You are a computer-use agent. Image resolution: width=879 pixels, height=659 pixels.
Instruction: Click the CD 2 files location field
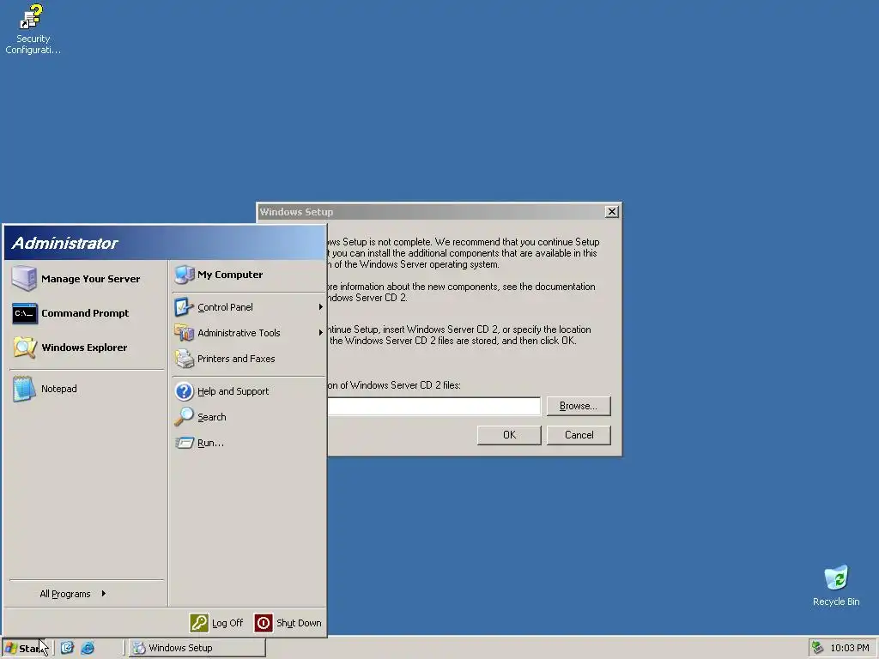433,406
